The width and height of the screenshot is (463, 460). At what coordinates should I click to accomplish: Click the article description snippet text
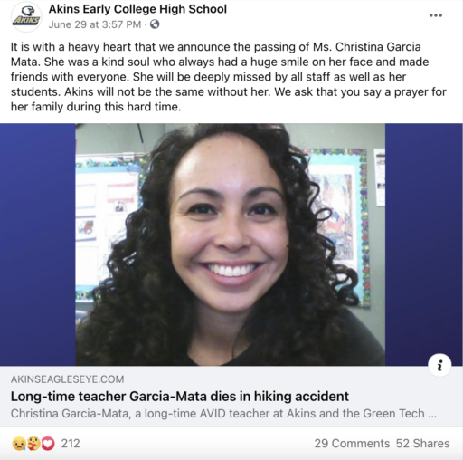(223, 413)
